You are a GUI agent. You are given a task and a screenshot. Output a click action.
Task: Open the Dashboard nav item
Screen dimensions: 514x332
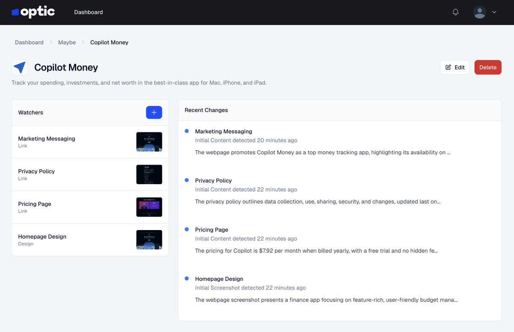click(88, 12)
